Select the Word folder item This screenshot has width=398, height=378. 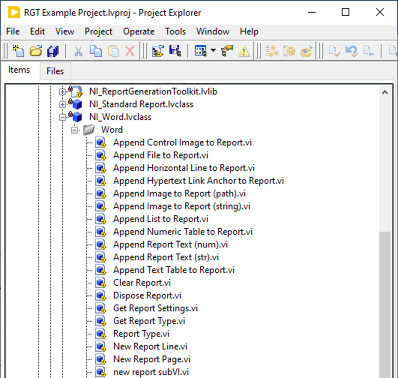(x=112, y=130)
